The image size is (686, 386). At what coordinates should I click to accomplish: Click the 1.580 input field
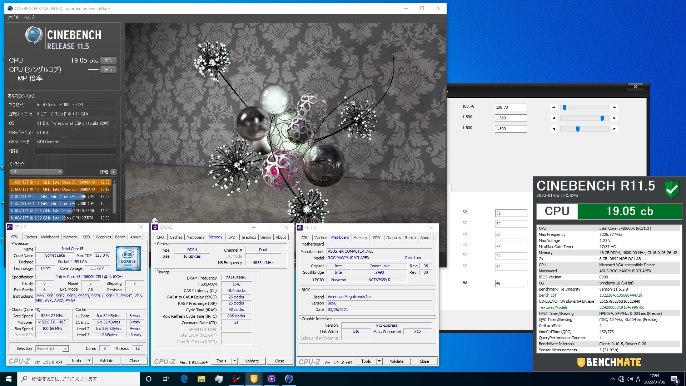[511, 118]
